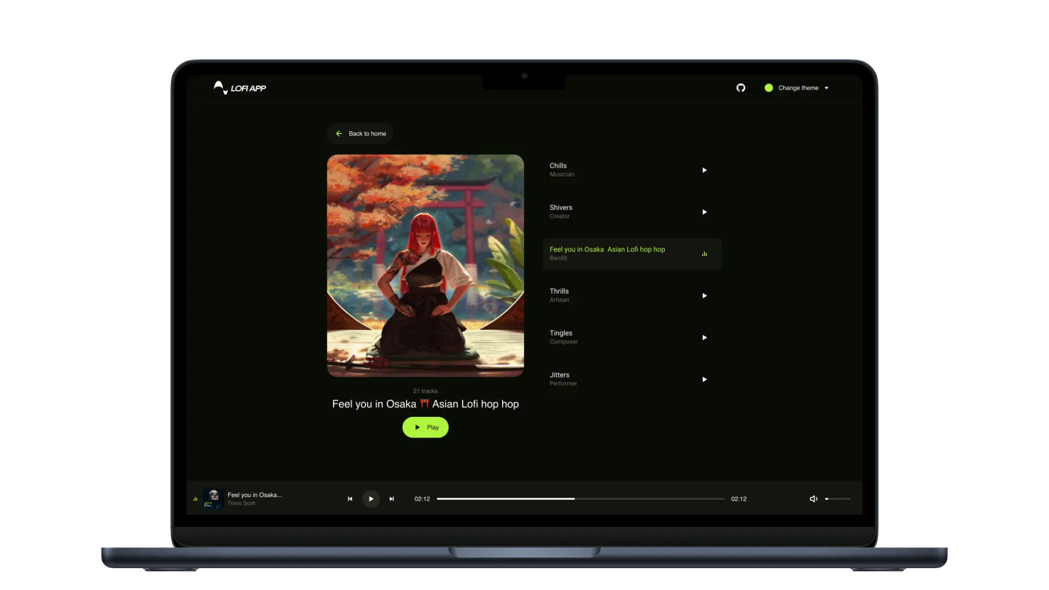Expand the Change theme dropdown

[x=798, y=87]
